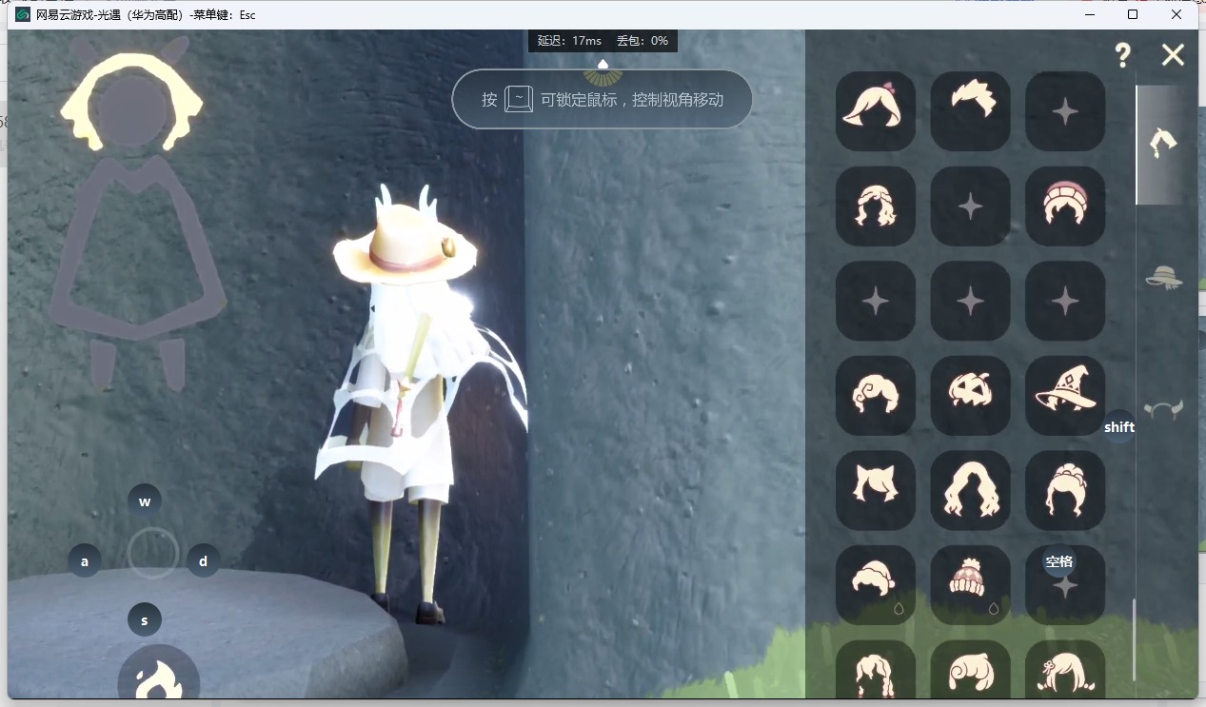Select the top bun updo hairstyle
This screenshot has width=1206, height=707.
(x=1065, y=490)
